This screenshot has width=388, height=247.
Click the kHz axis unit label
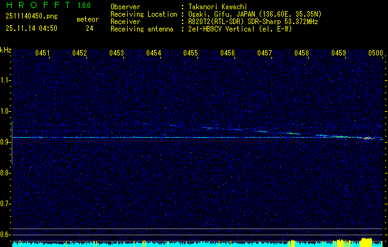6,50
